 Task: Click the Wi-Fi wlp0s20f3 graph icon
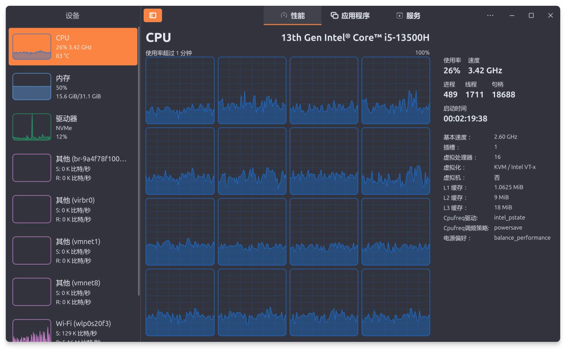[32, 330]
